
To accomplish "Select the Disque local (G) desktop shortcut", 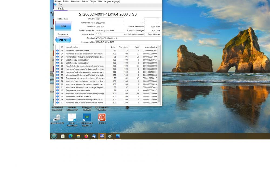I will pyautogui.click(x=57, y=119).
